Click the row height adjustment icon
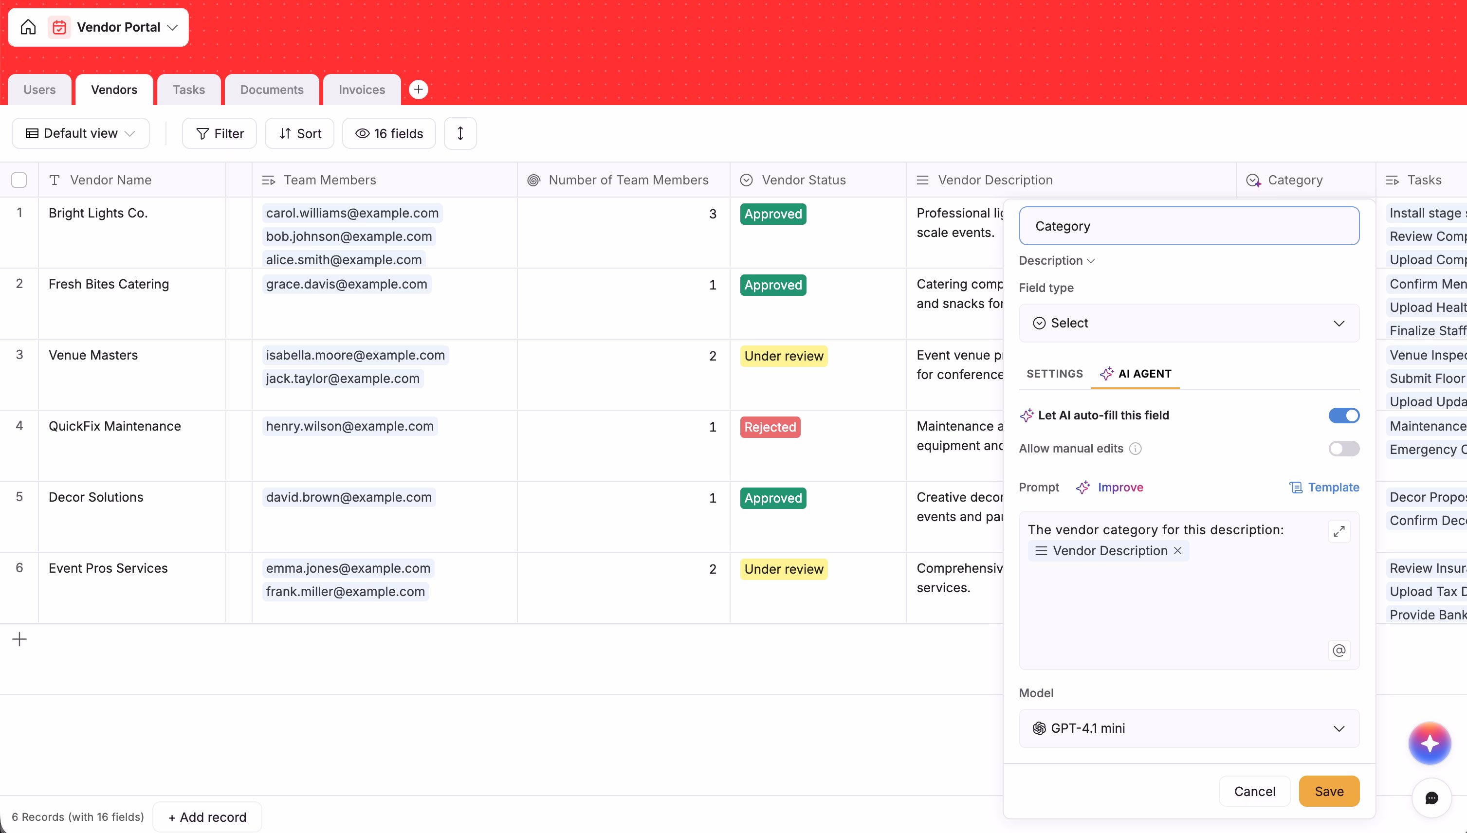Image resolution: width=1467 pixels, height=833 pixels. [x=460, y=133]
